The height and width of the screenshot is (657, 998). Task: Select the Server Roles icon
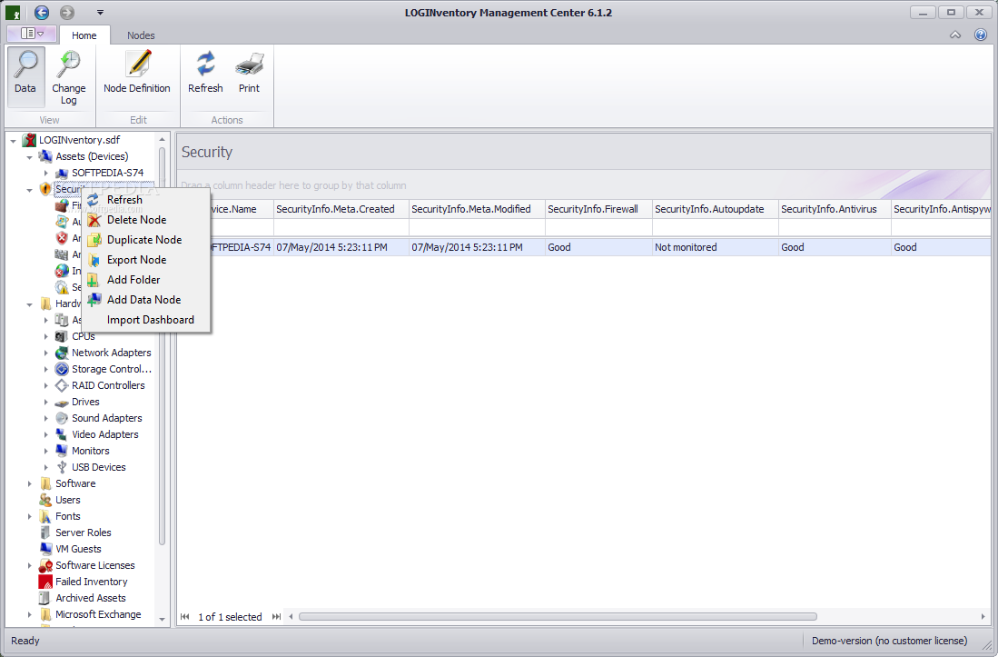(x=45, y=533)
